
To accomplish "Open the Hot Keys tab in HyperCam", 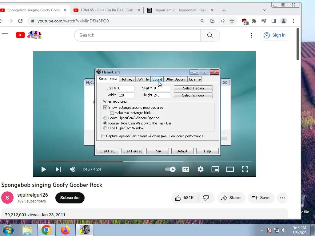I will pyautogui.click(x=127, y=79).
